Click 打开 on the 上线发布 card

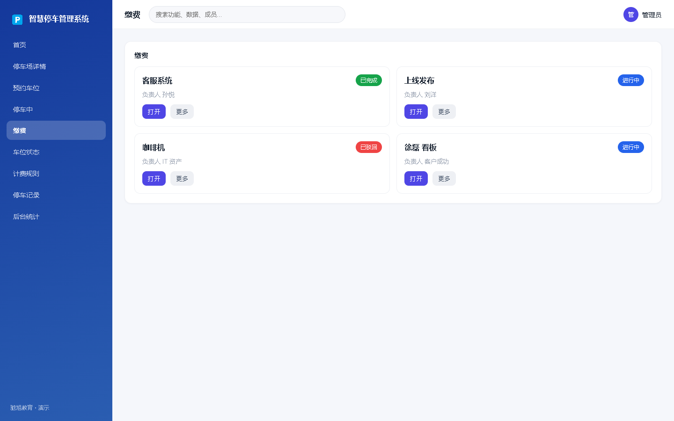point(416,112)
